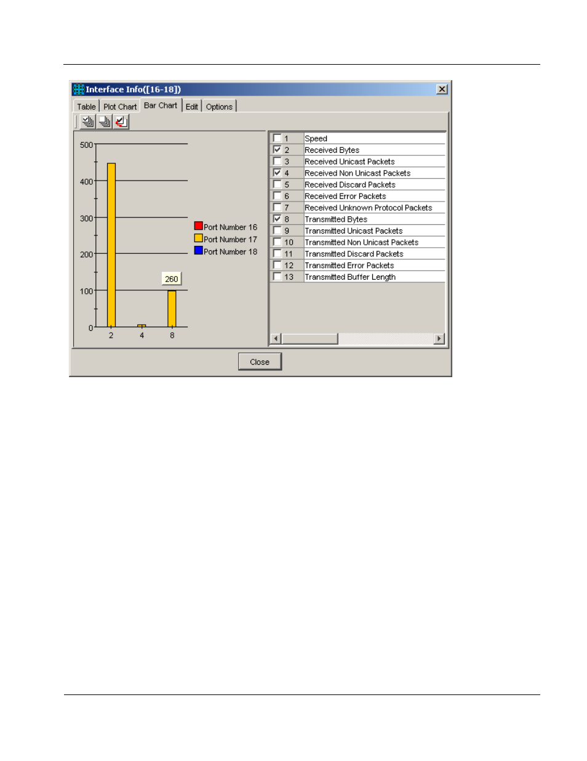Enable Received Discard Packets checkbox
This screenshot has width=587, height=761.
tap(278, 184)
